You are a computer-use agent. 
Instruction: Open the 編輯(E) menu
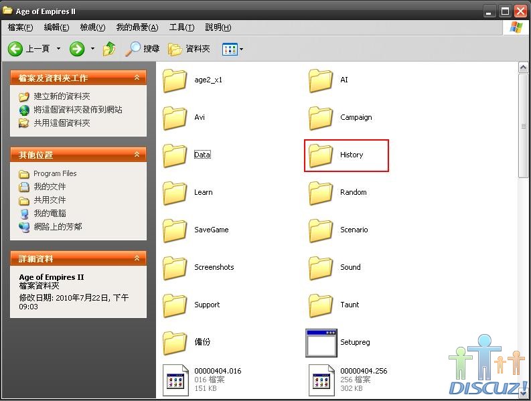[x=56, y=27]
